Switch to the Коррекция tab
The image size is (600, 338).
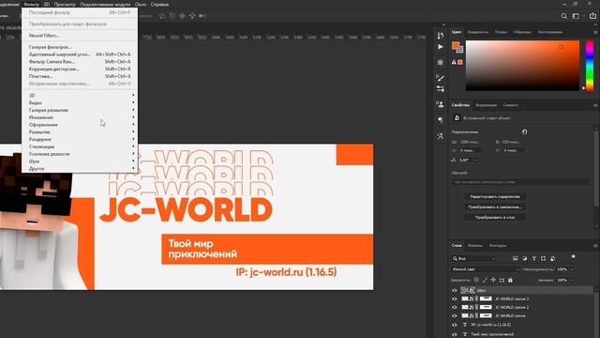pyautogui.click(x=486, y=105)
